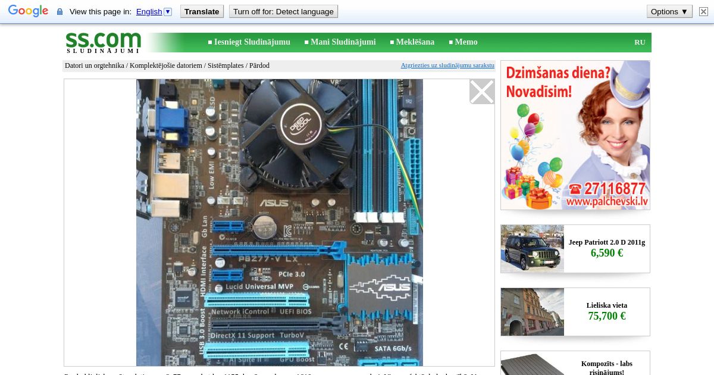The width and height of the screenshot is (714, 375).
Task: Click the Lieliska vieta building thumbnail
Action: point(533,312)
